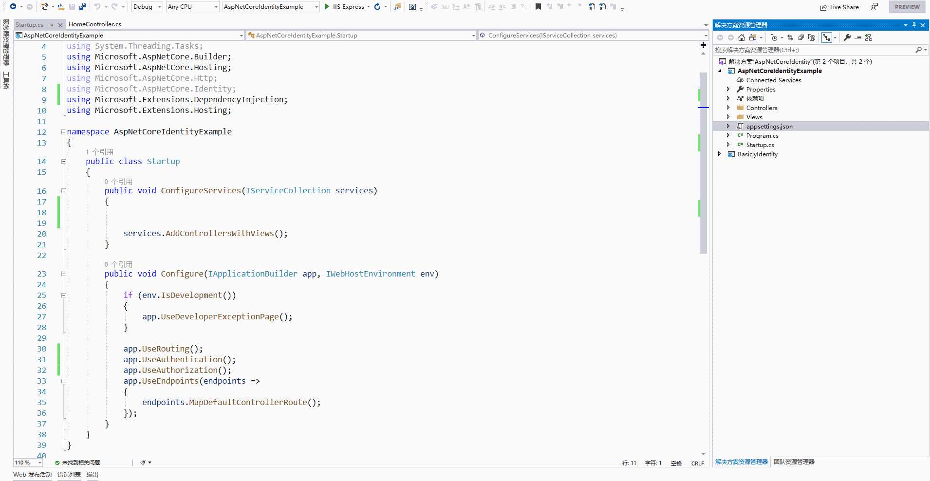Click the Solution Explorer search box

(x=813, y=50)
